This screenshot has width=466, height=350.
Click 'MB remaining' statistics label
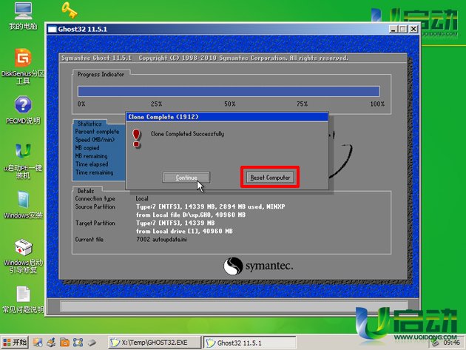coord(91,156)
